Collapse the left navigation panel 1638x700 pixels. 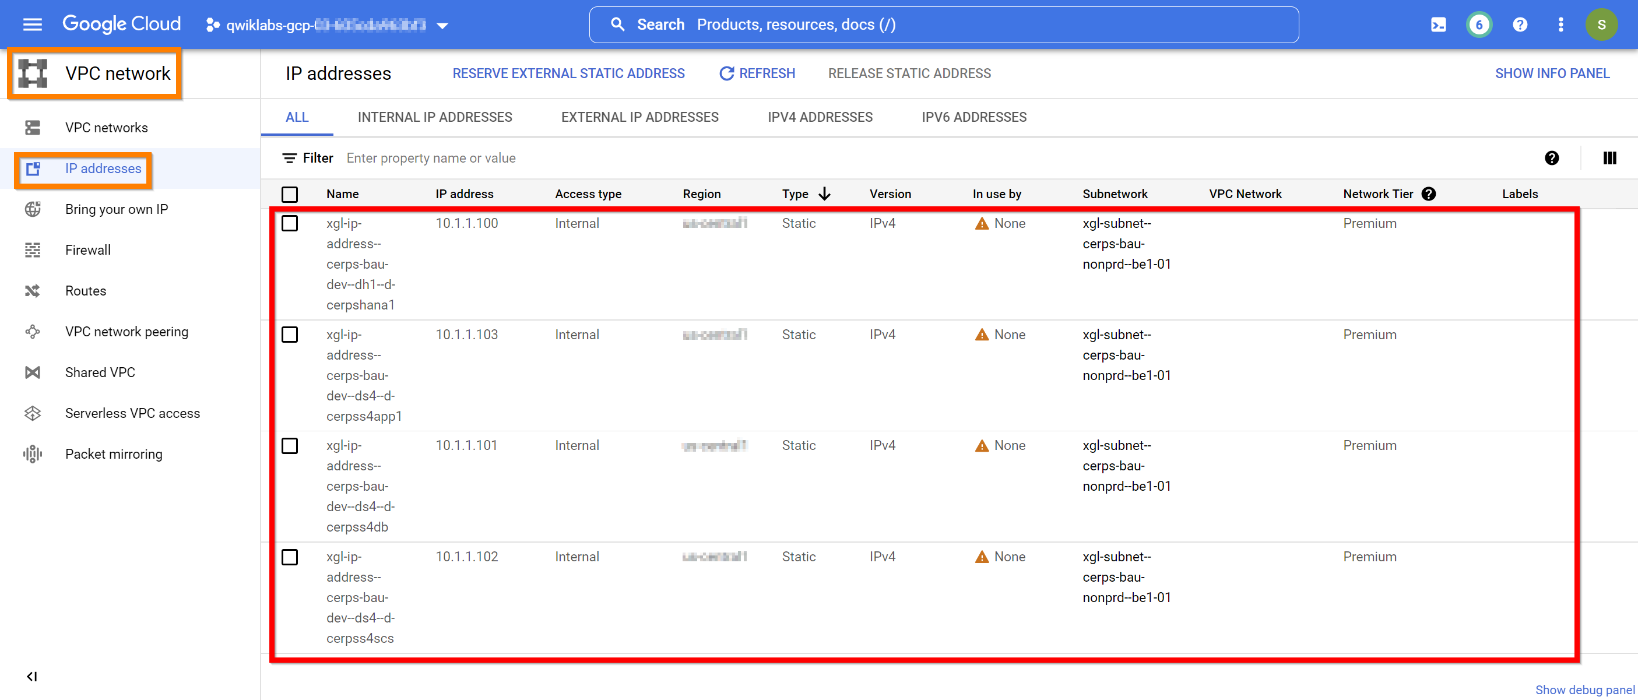[x=32, y=677]
